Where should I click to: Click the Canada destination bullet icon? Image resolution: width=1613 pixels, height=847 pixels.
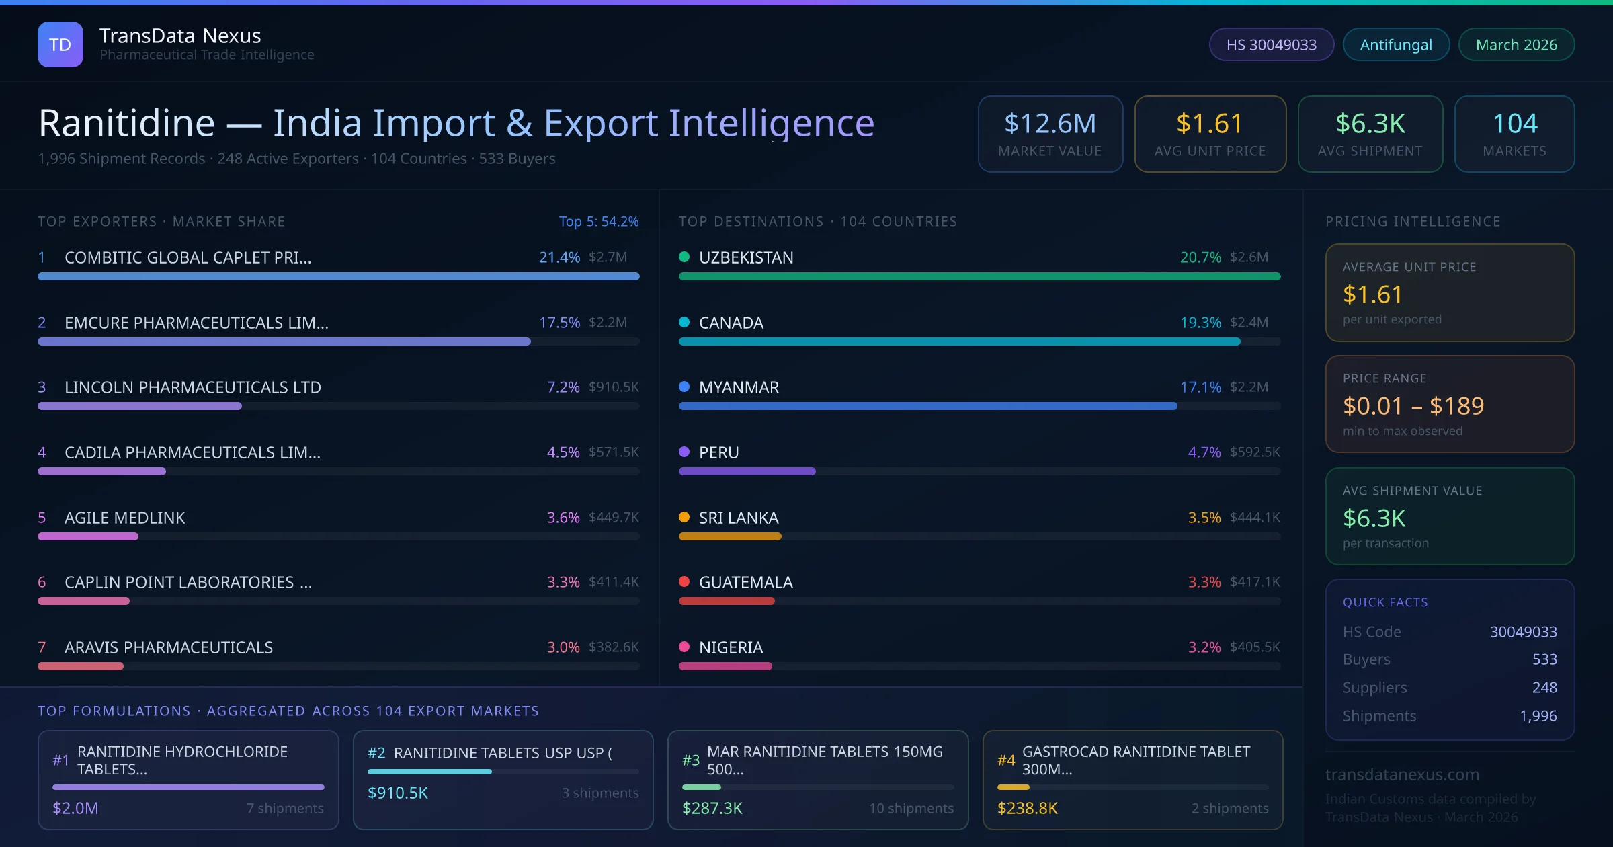point(684,322)
